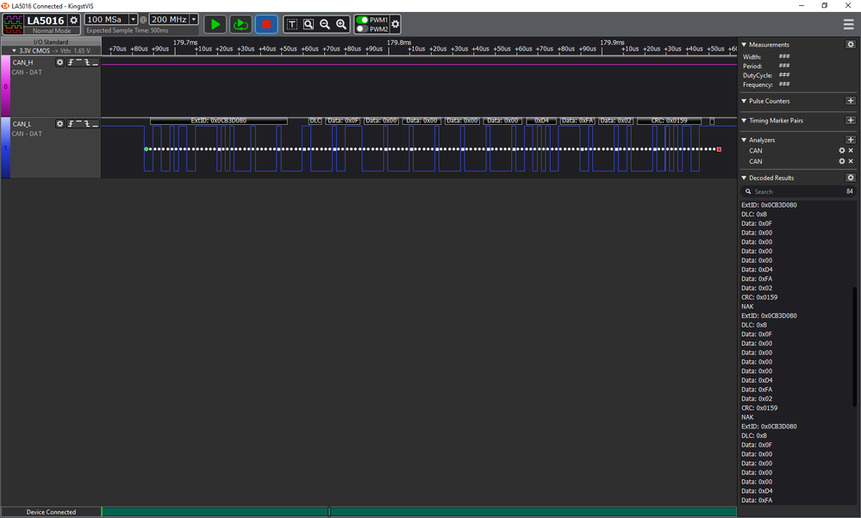Set rising-edge trigger on CAN_L
861x518 pixels.
coord(71,123)
